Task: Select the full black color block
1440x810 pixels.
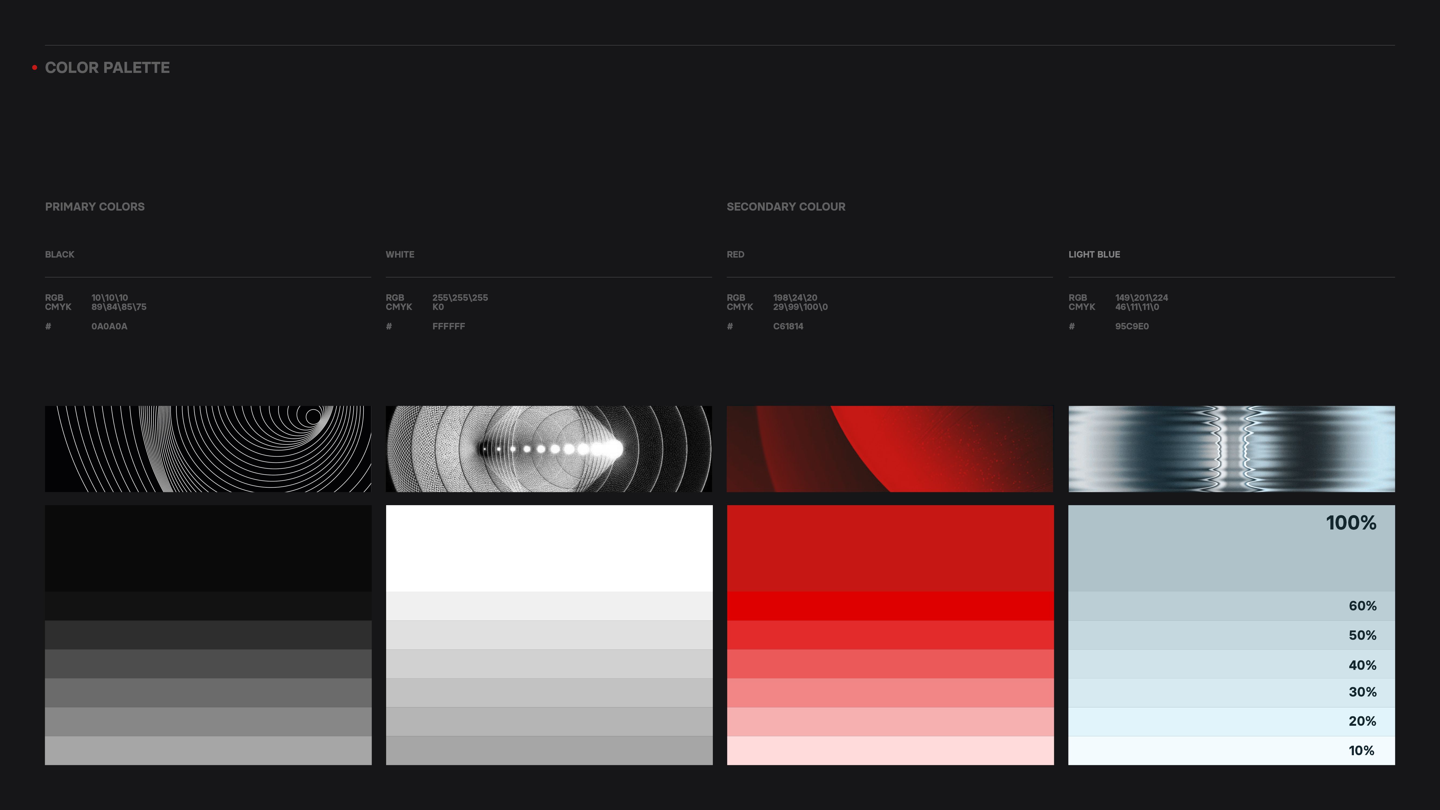Action: click(x=208, y=548)
